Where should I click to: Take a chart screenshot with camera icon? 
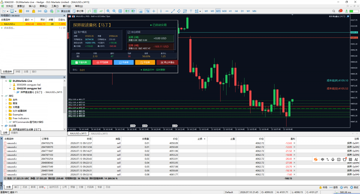140,11
